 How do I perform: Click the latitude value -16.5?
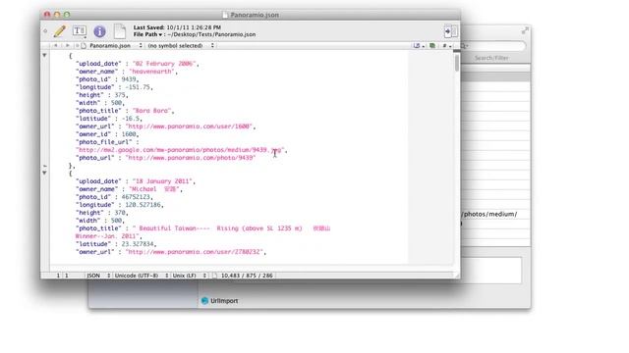(131, 119)
